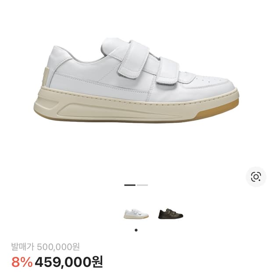Open the main white sneaker product image
Viewport: 272px width, 272px height.
coord(136,80)
